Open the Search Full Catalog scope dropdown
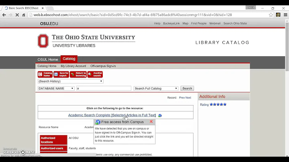The width and height of the screenshot is (289, 162). (x=156, y=88)
